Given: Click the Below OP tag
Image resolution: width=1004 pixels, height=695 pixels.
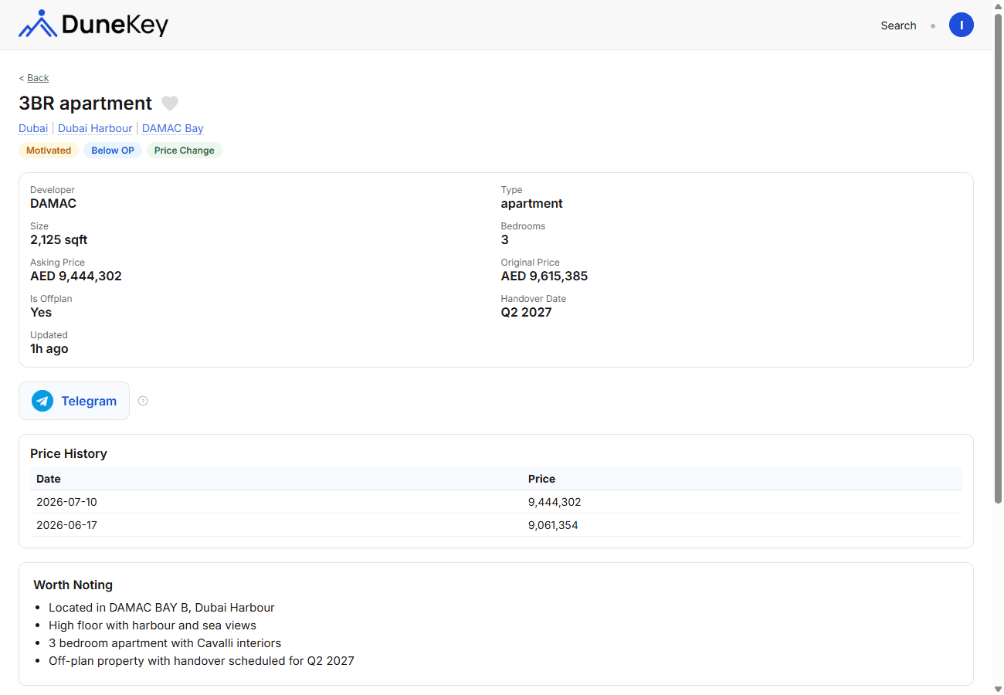Looking at the screenshot, I should click(113, 151).
